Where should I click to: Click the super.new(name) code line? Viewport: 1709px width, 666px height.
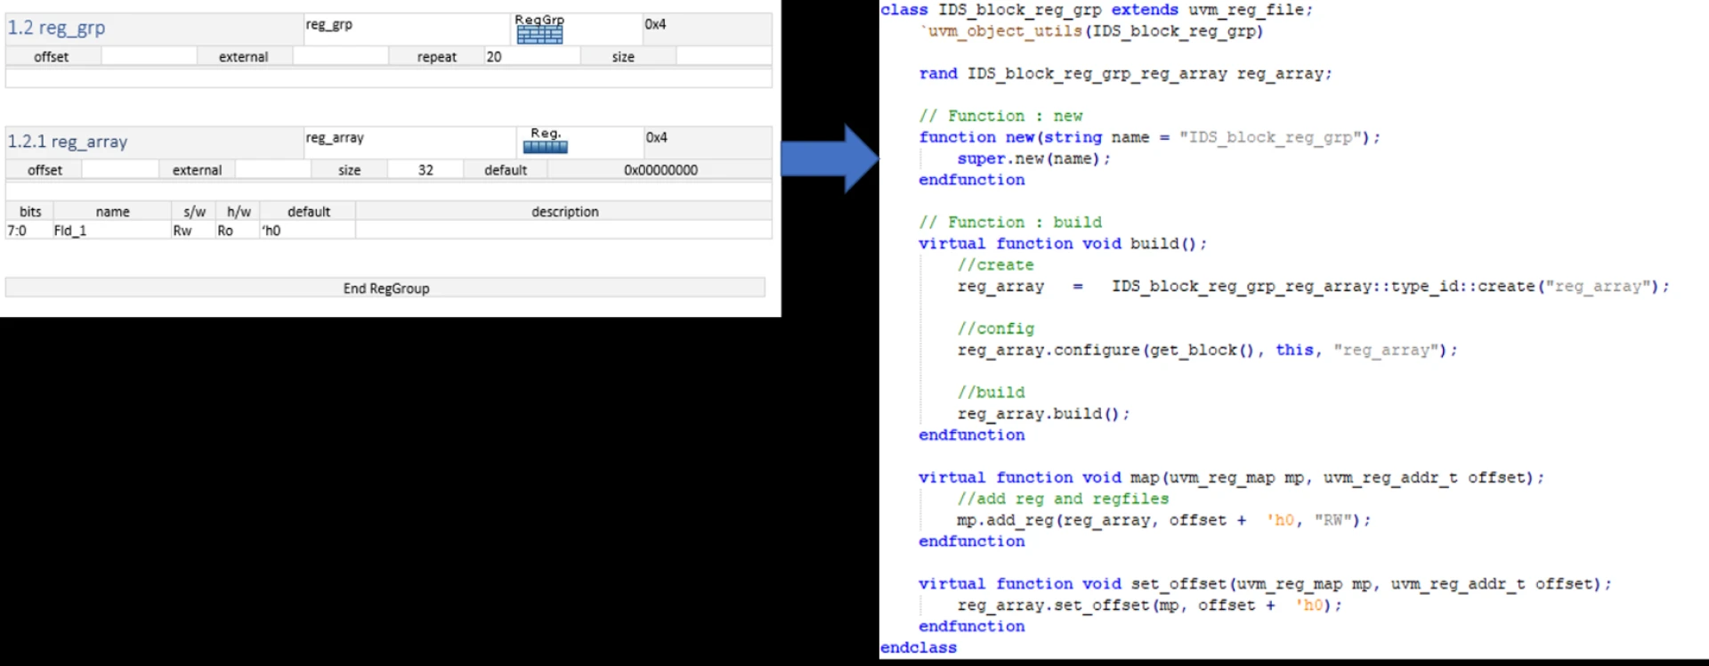click(1033, 158)
